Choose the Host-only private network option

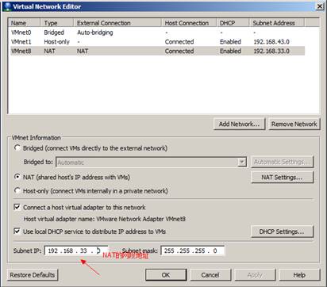(17, 190)
